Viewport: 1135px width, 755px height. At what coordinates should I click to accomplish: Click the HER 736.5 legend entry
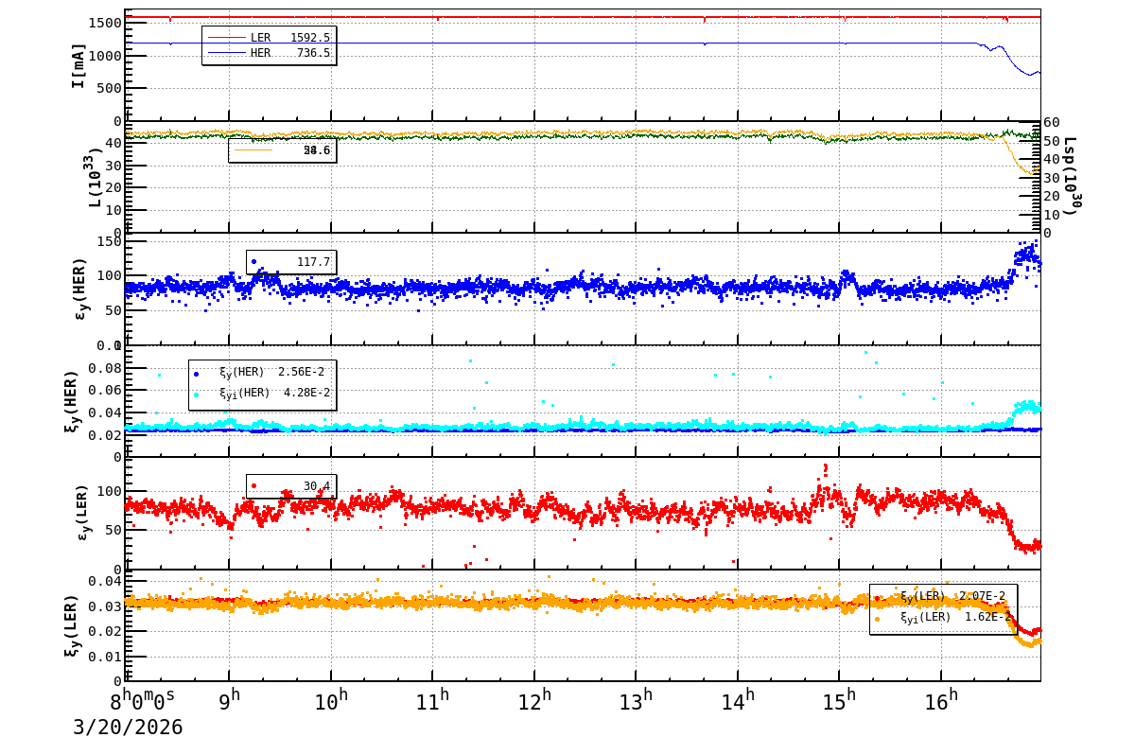click(x=269, y=53)
